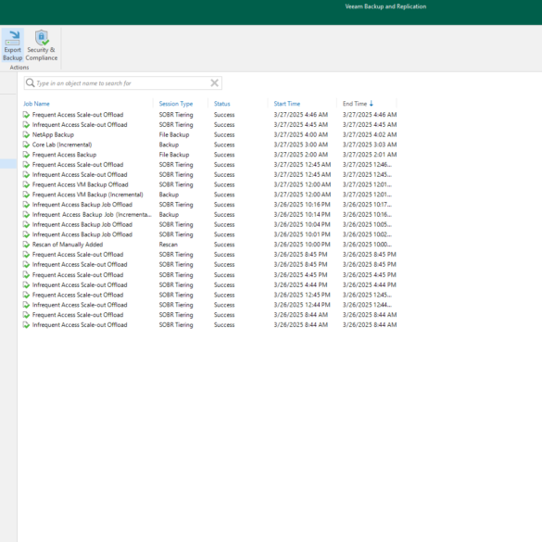The width and height of the screenshot is (542, 542).
Task: Click the Export Backup ribbon button
Action: pos(12,45)
